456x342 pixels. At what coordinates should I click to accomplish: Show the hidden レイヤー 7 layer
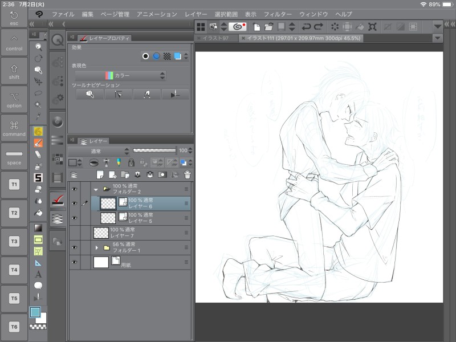point(74,233)
